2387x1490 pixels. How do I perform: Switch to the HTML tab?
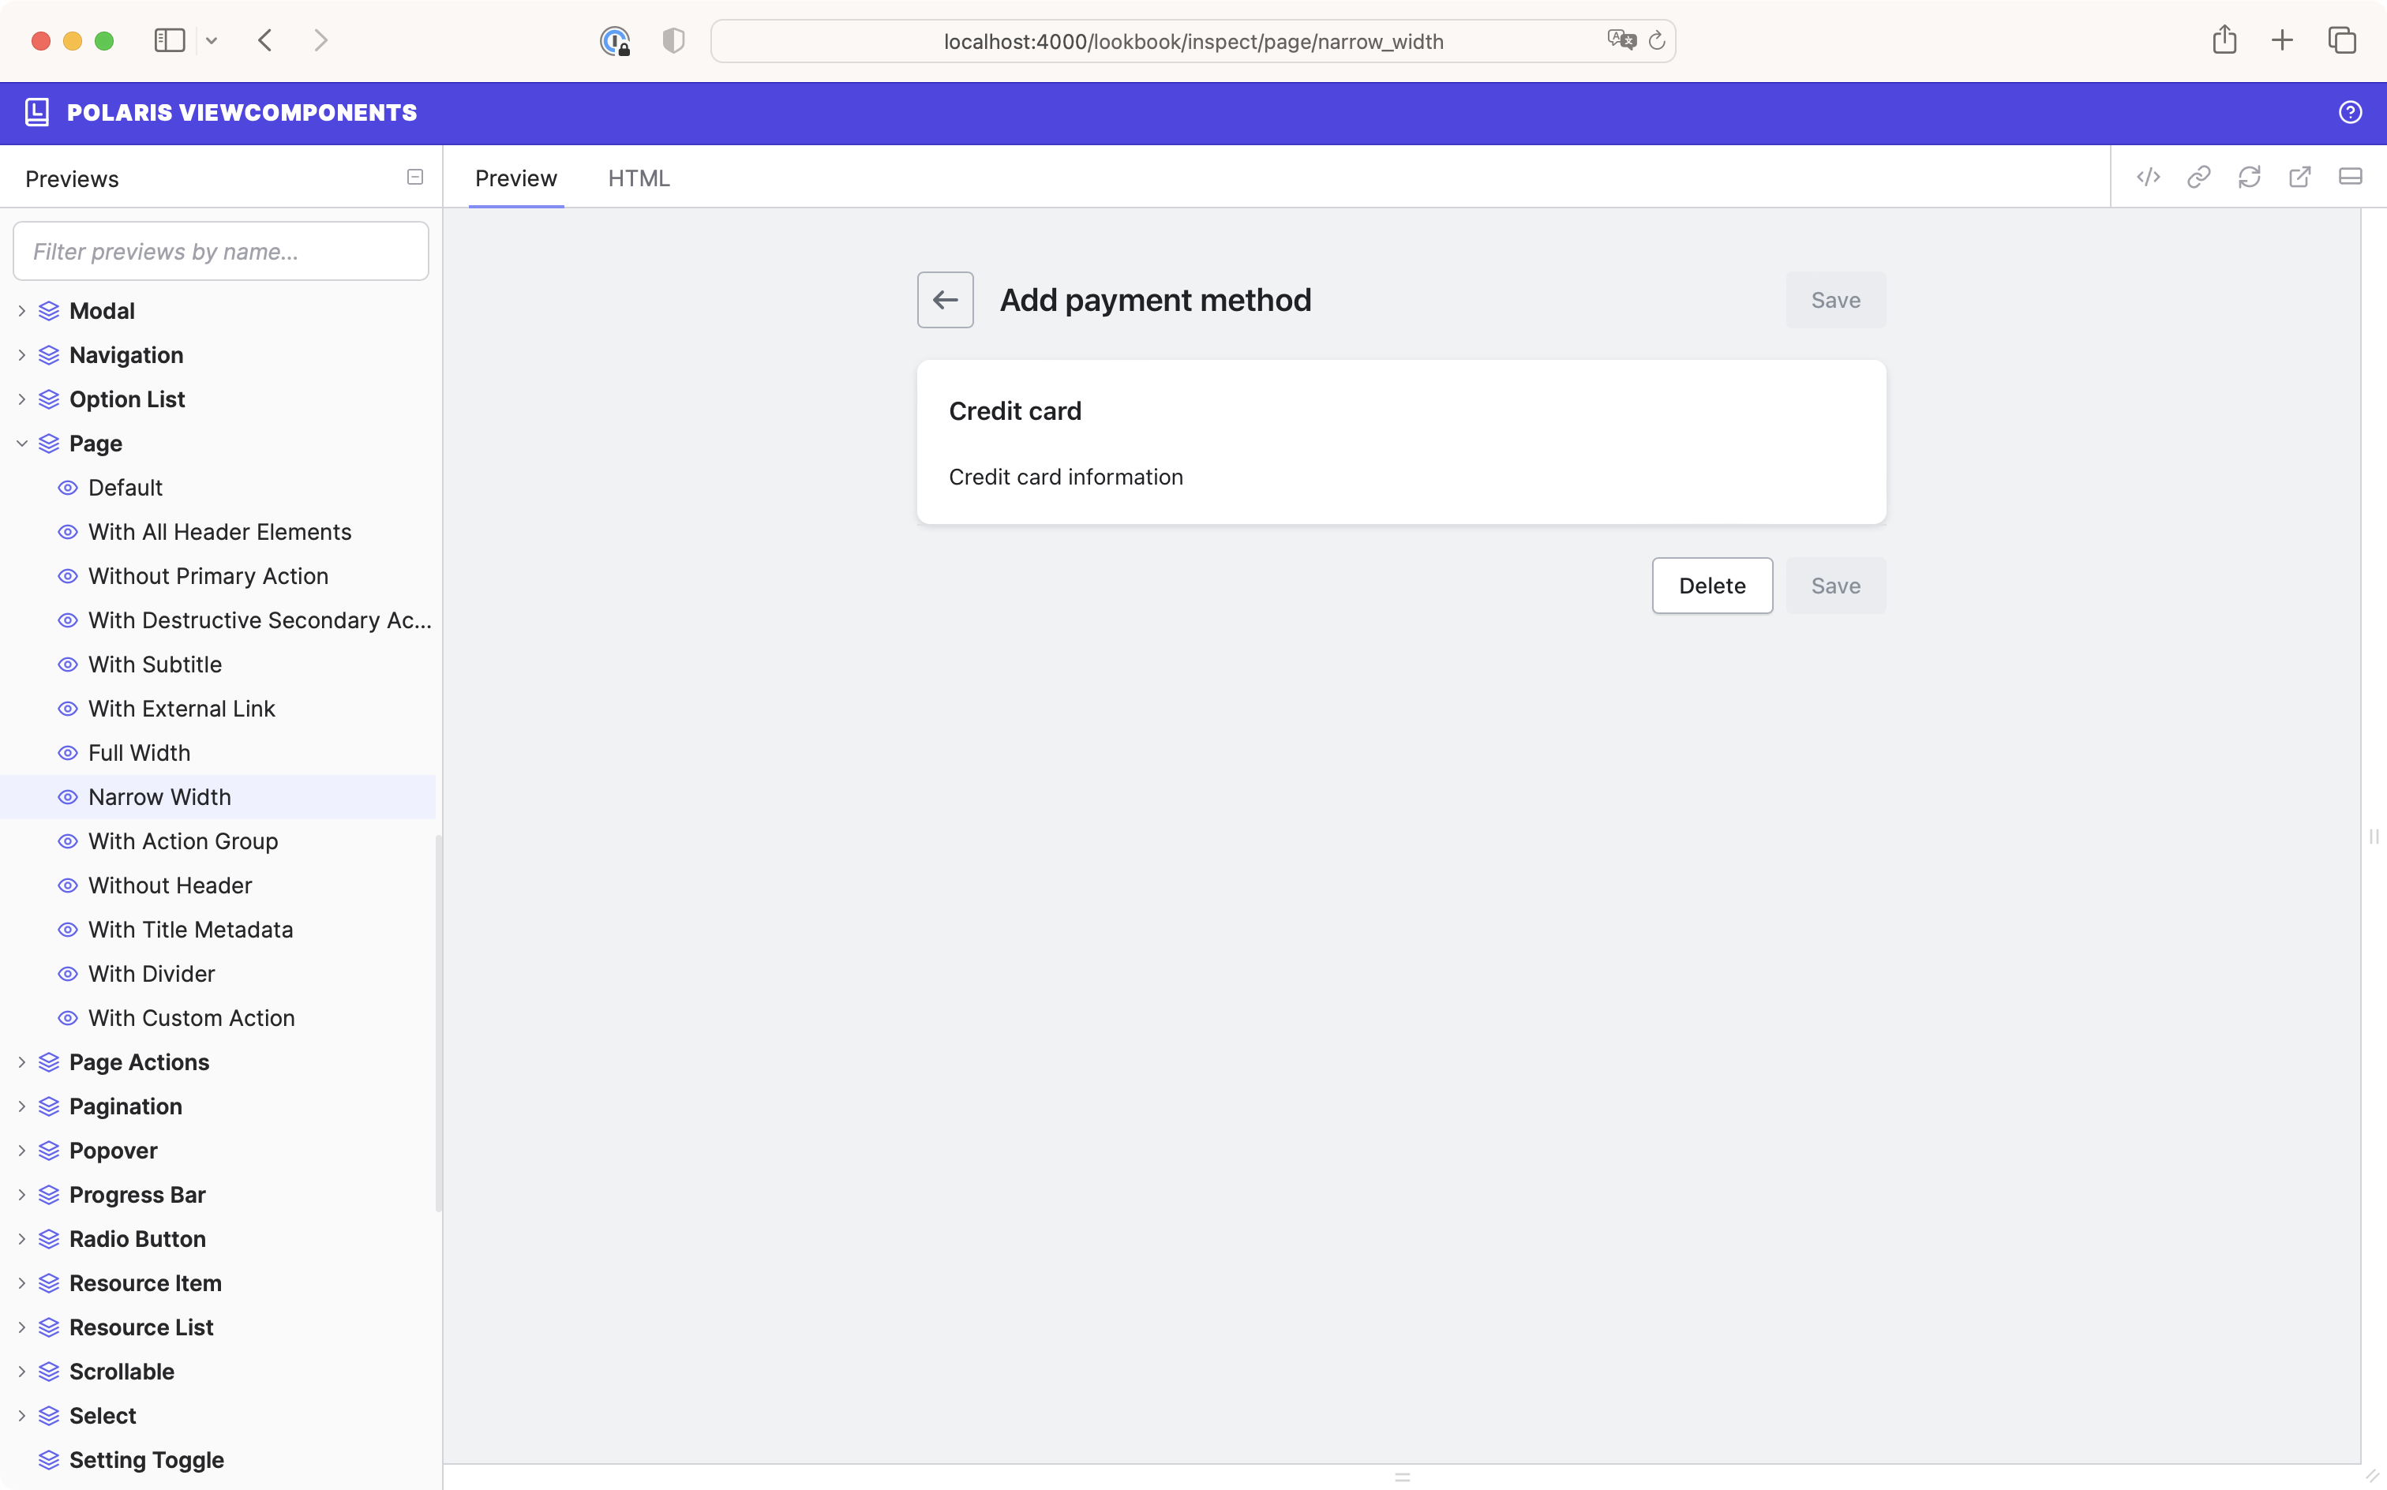coord(640,177)
